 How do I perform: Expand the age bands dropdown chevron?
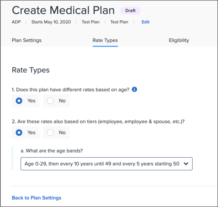click(186, 164)
